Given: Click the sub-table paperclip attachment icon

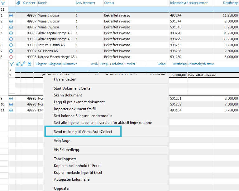Looking at the screenshot, I should point(18,64).
